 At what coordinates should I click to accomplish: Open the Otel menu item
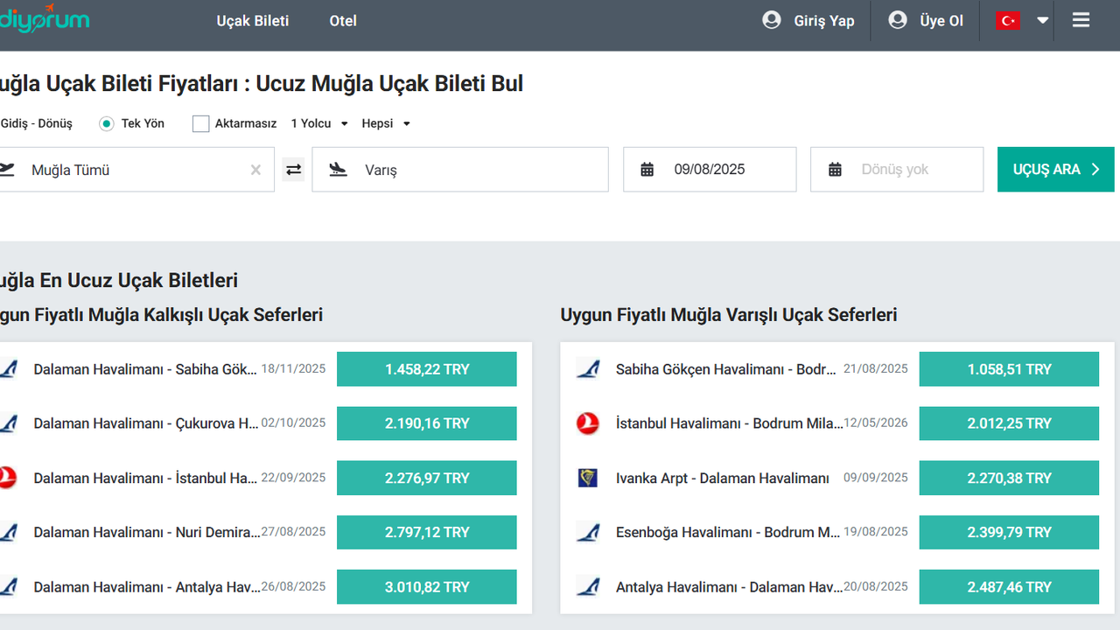coord(343,20)
